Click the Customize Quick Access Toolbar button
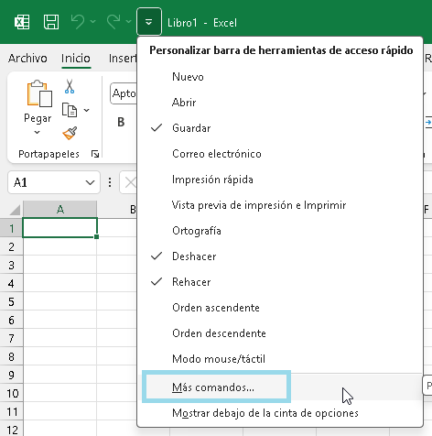 click(x=149, y=22)
